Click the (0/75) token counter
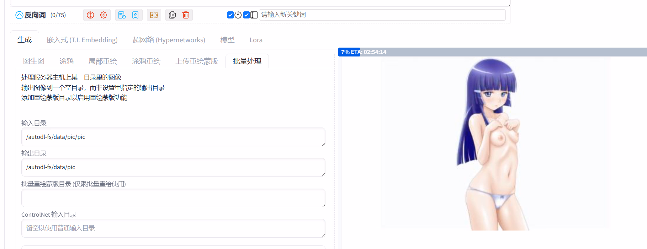The width and height of the screenshot is (647, 249). coord(58,15)
